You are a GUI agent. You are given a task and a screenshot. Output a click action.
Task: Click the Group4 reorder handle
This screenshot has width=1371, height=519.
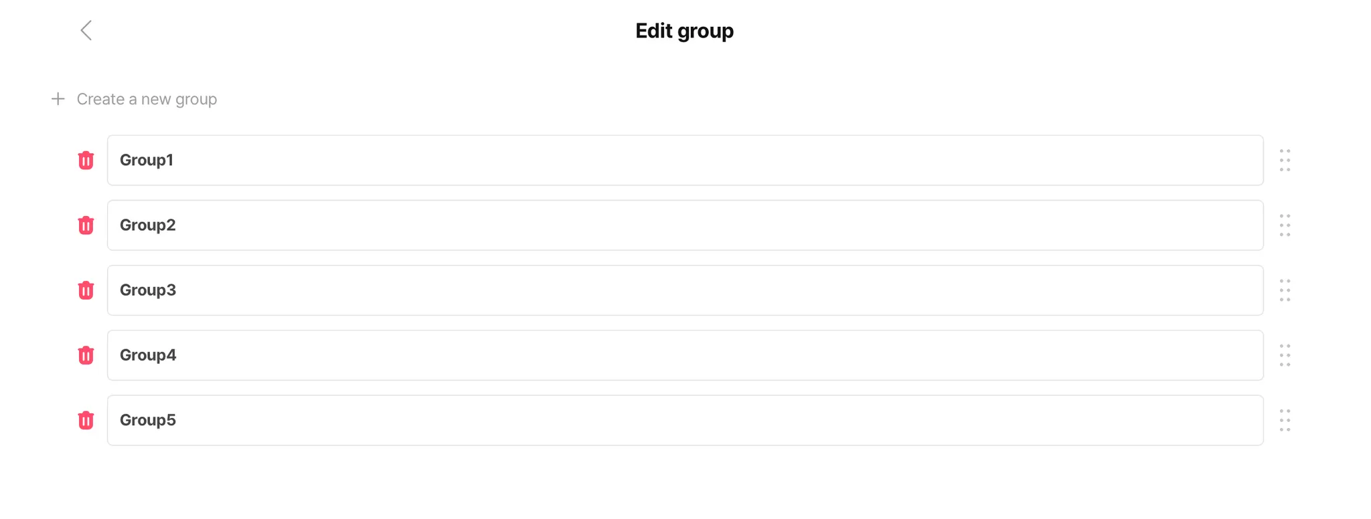[1285, 355]
